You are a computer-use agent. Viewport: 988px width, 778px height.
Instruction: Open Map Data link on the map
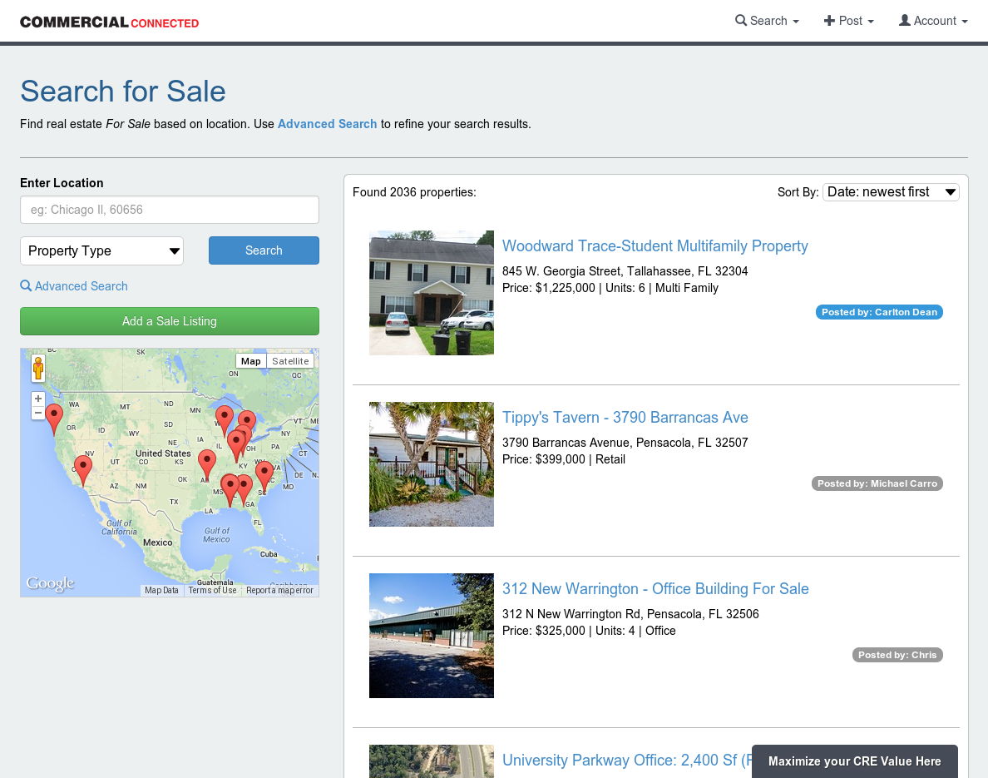point(161,590)
